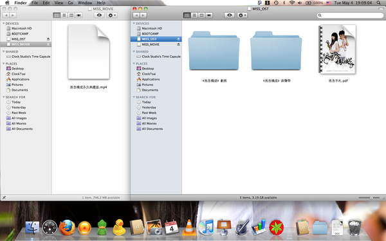Open the File menu
Image resolution: width=386 pixels, height=241 pixels.
[35, 3]
